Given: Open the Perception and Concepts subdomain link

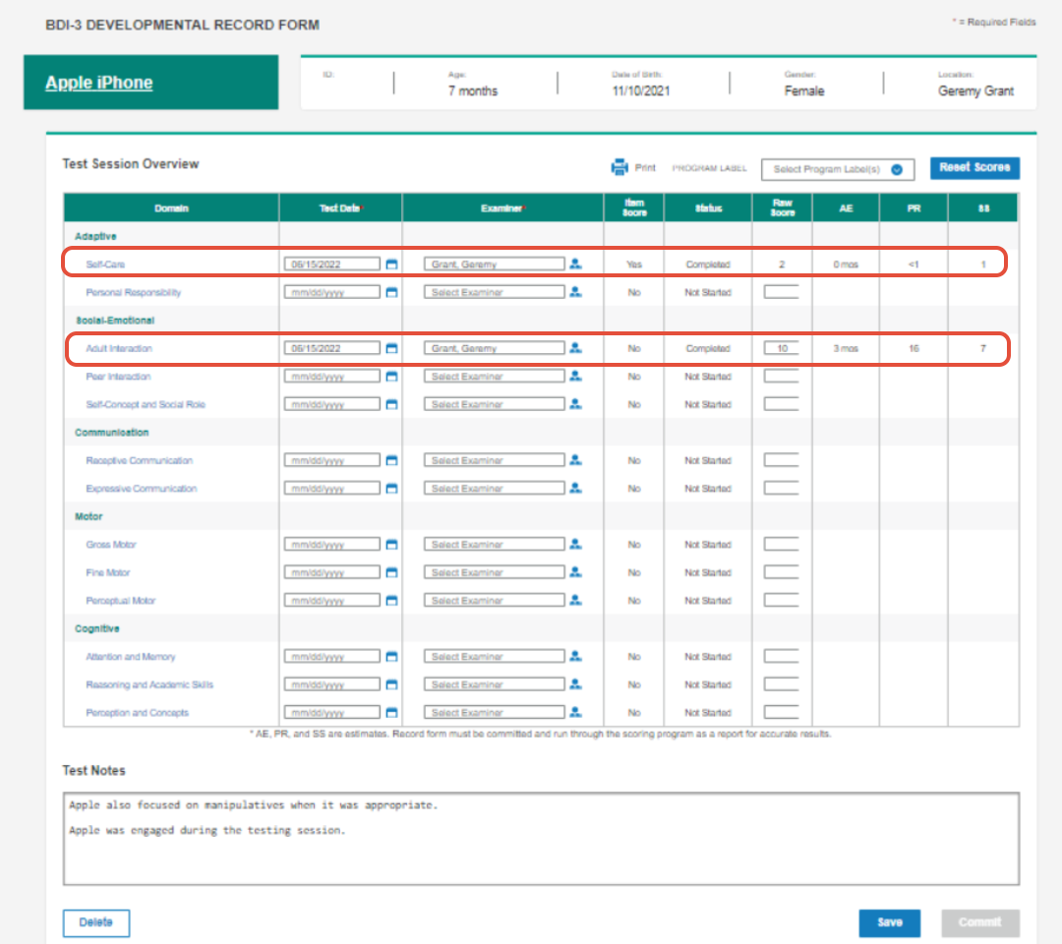Looking at the screenshot, I should 137,712.
